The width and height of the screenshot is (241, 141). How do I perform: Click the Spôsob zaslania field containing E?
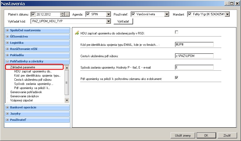(194, 67)
